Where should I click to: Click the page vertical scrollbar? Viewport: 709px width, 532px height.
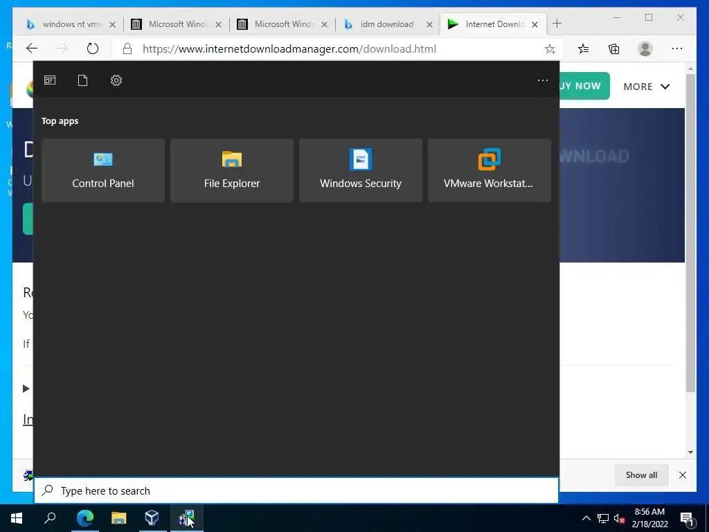tap(690, 233)
